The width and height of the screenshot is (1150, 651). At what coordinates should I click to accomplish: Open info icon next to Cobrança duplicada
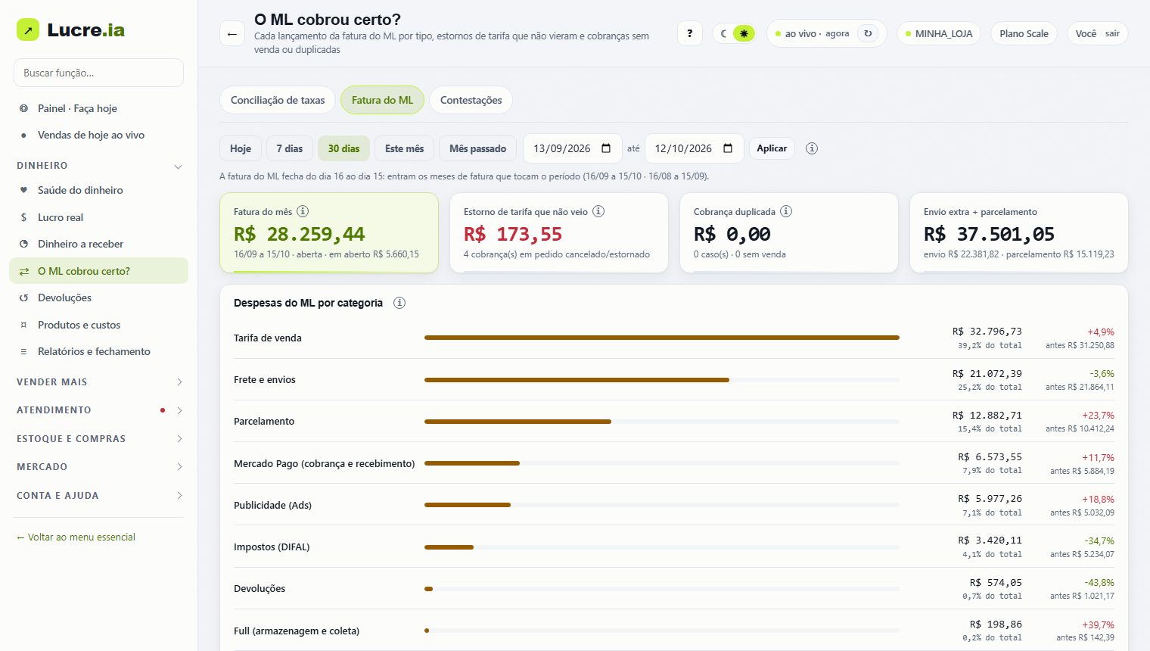[786, 211]
